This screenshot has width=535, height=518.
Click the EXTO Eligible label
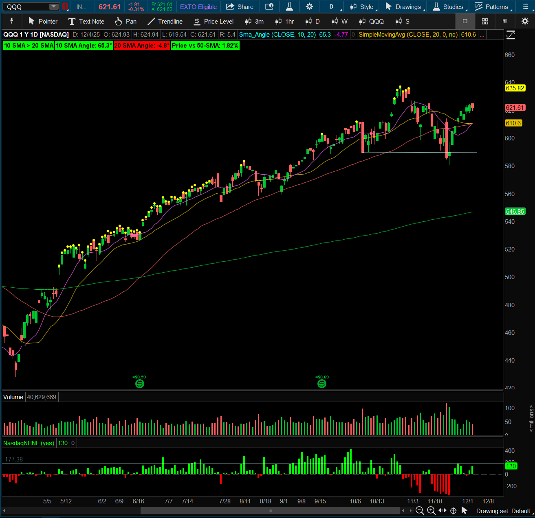coord(198,7)
